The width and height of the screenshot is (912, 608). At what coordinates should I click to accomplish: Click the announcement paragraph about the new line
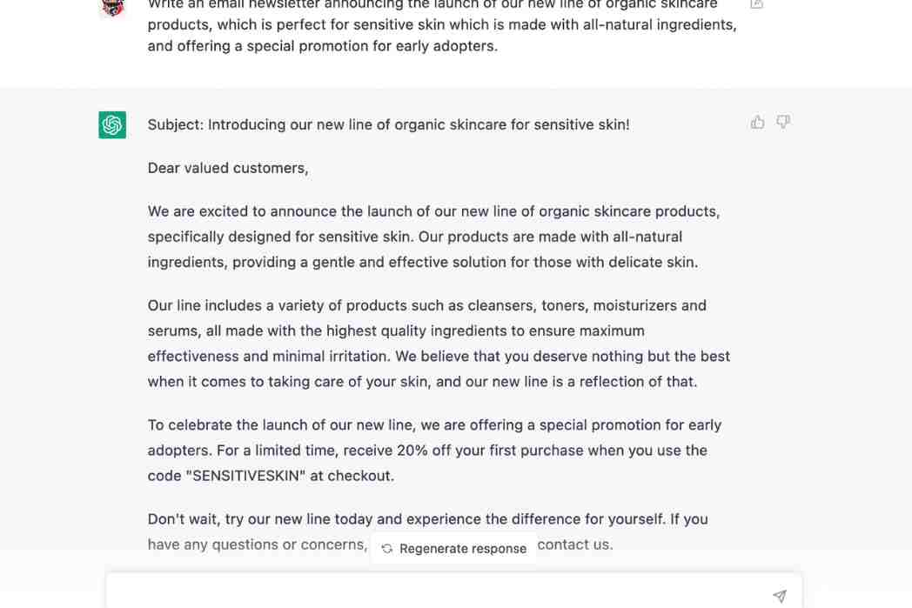433,236
